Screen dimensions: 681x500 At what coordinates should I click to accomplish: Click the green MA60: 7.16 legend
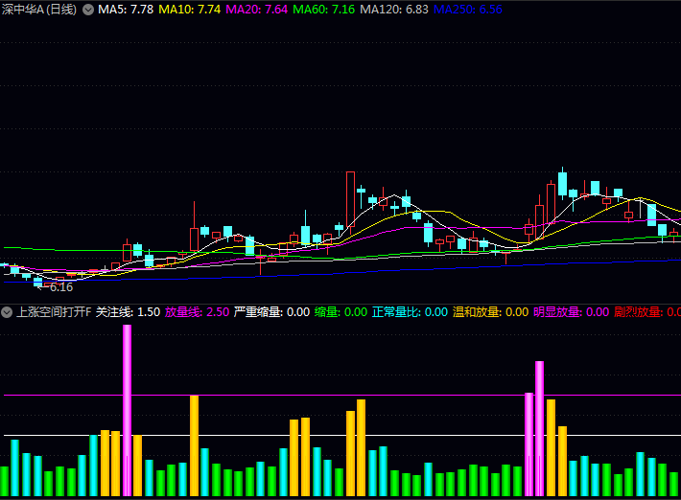[x=323, y=10]
